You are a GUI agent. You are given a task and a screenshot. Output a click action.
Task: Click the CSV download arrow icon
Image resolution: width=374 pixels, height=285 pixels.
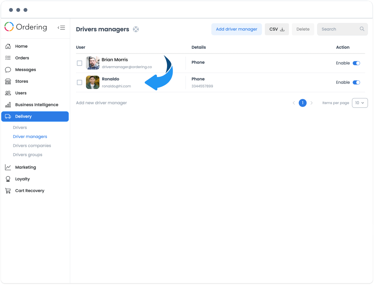[x=282, y=29]
